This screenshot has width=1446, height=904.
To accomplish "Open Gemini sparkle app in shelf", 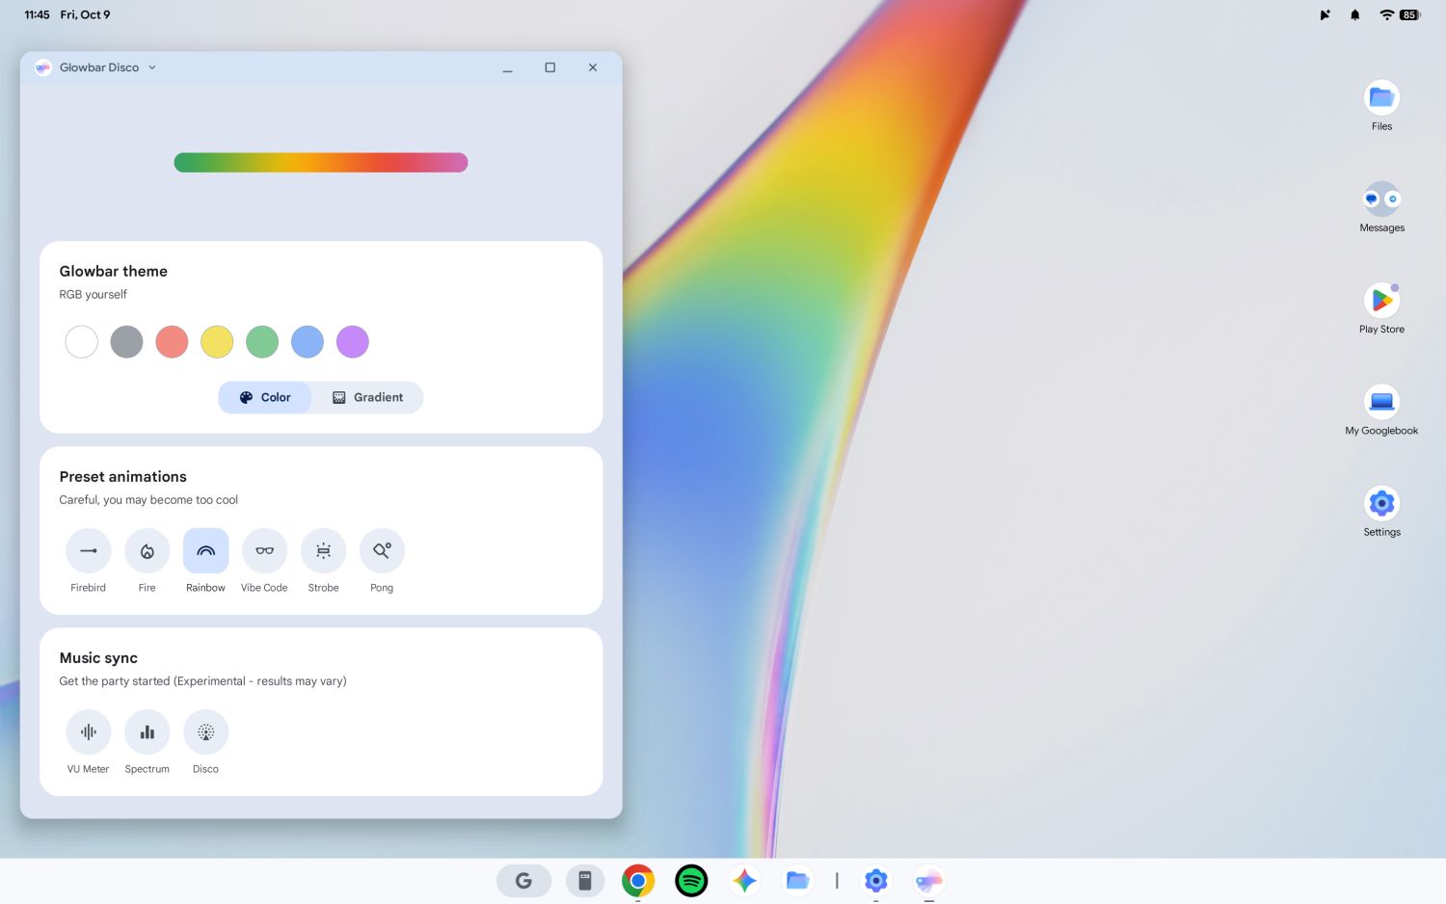I will tap(744, 880).
